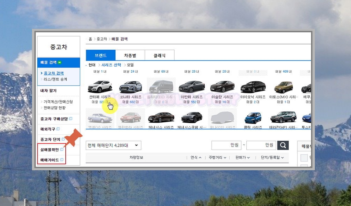Select the 엑셀(X) 시리즈 car image

tap(100, 118)
